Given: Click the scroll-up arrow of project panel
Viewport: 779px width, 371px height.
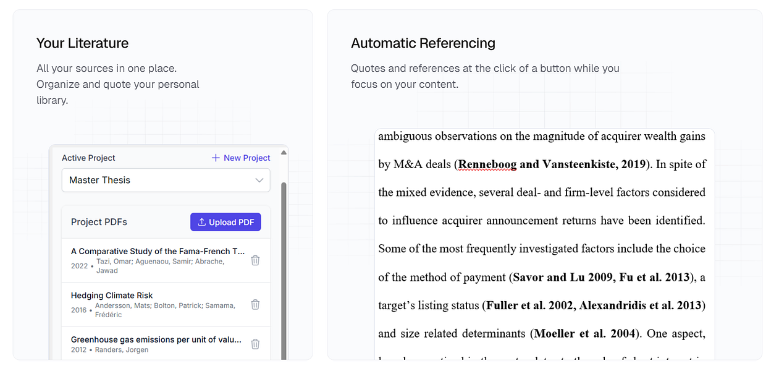Looking at the screenshot, I should [284, 152].
